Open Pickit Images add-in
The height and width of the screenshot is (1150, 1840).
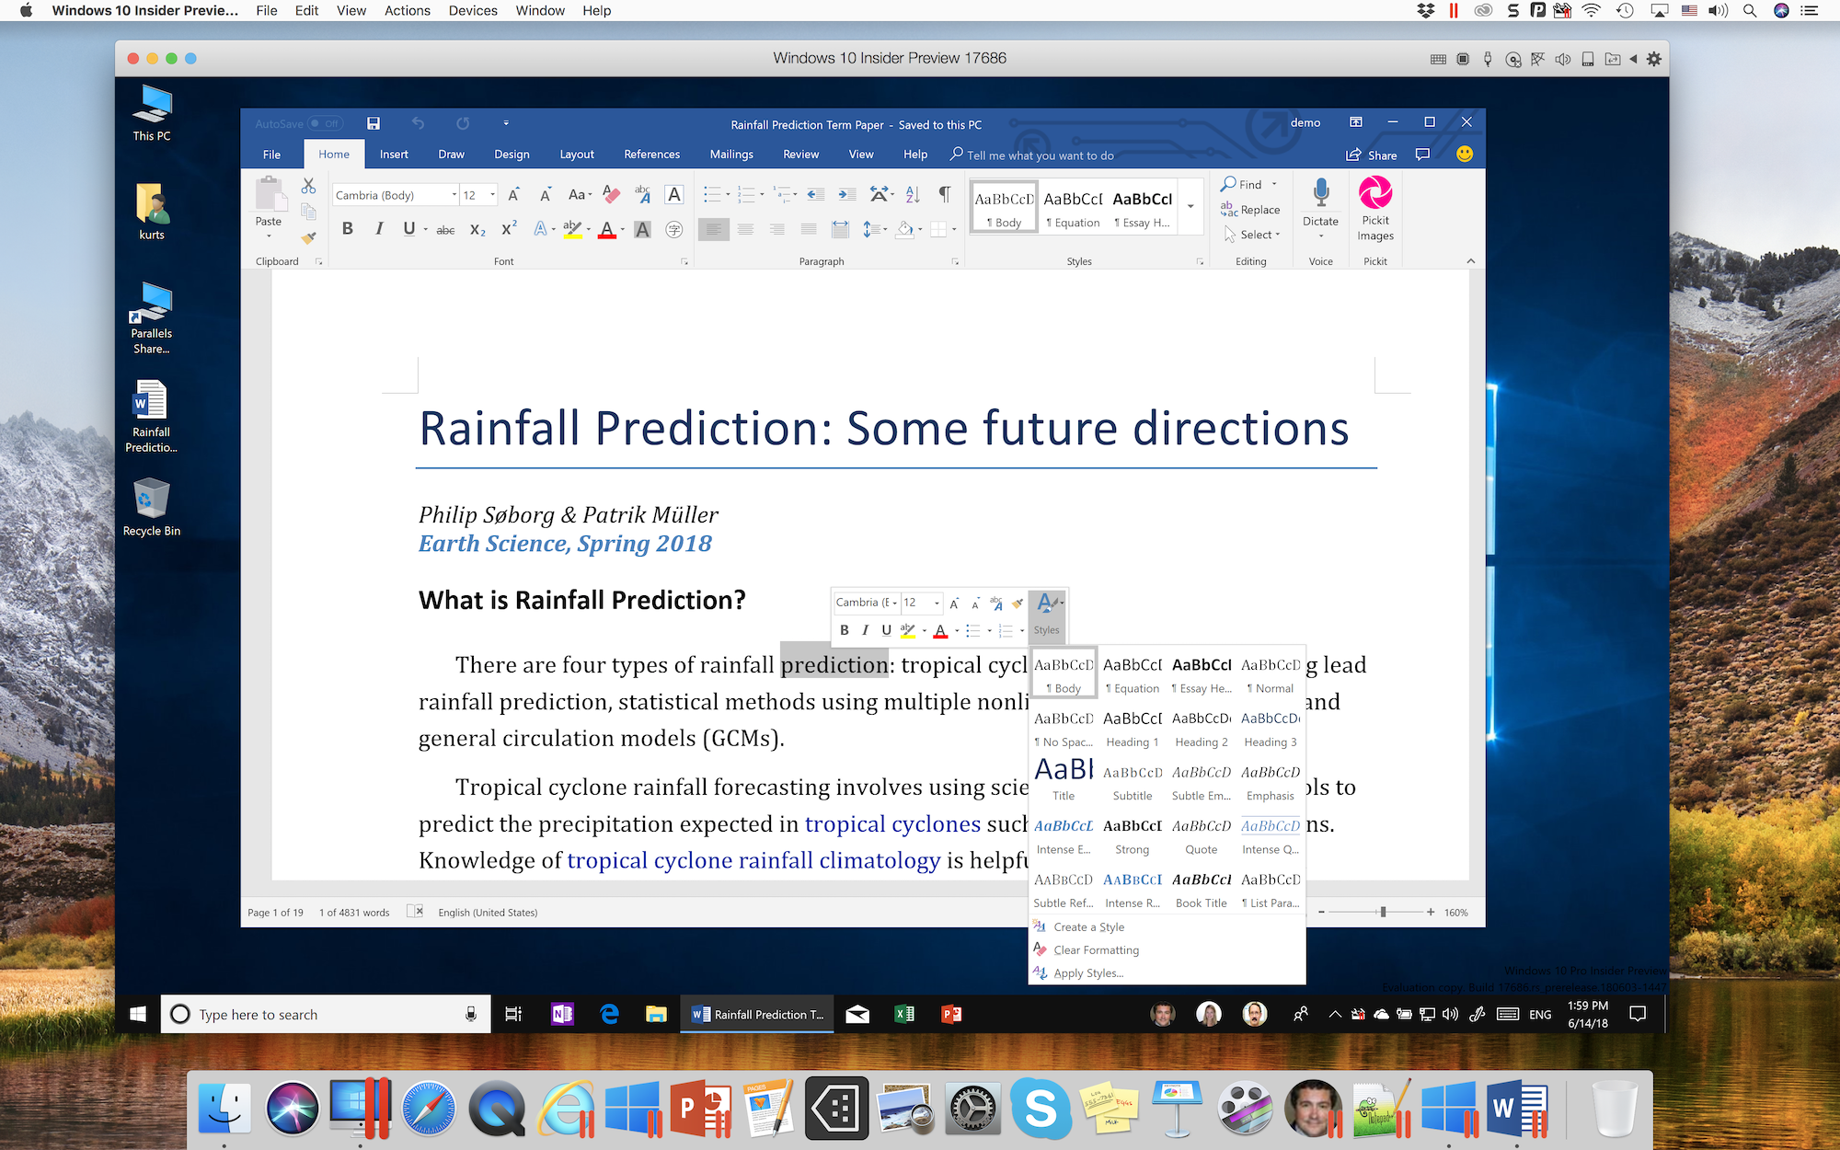click(x=1374, y=208)
